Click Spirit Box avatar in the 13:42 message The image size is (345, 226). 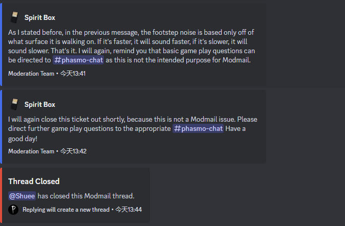pos(14,104)
